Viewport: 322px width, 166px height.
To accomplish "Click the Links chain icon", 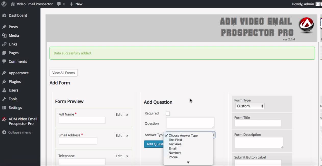I will pyautogui.click(x=4, y=44).
